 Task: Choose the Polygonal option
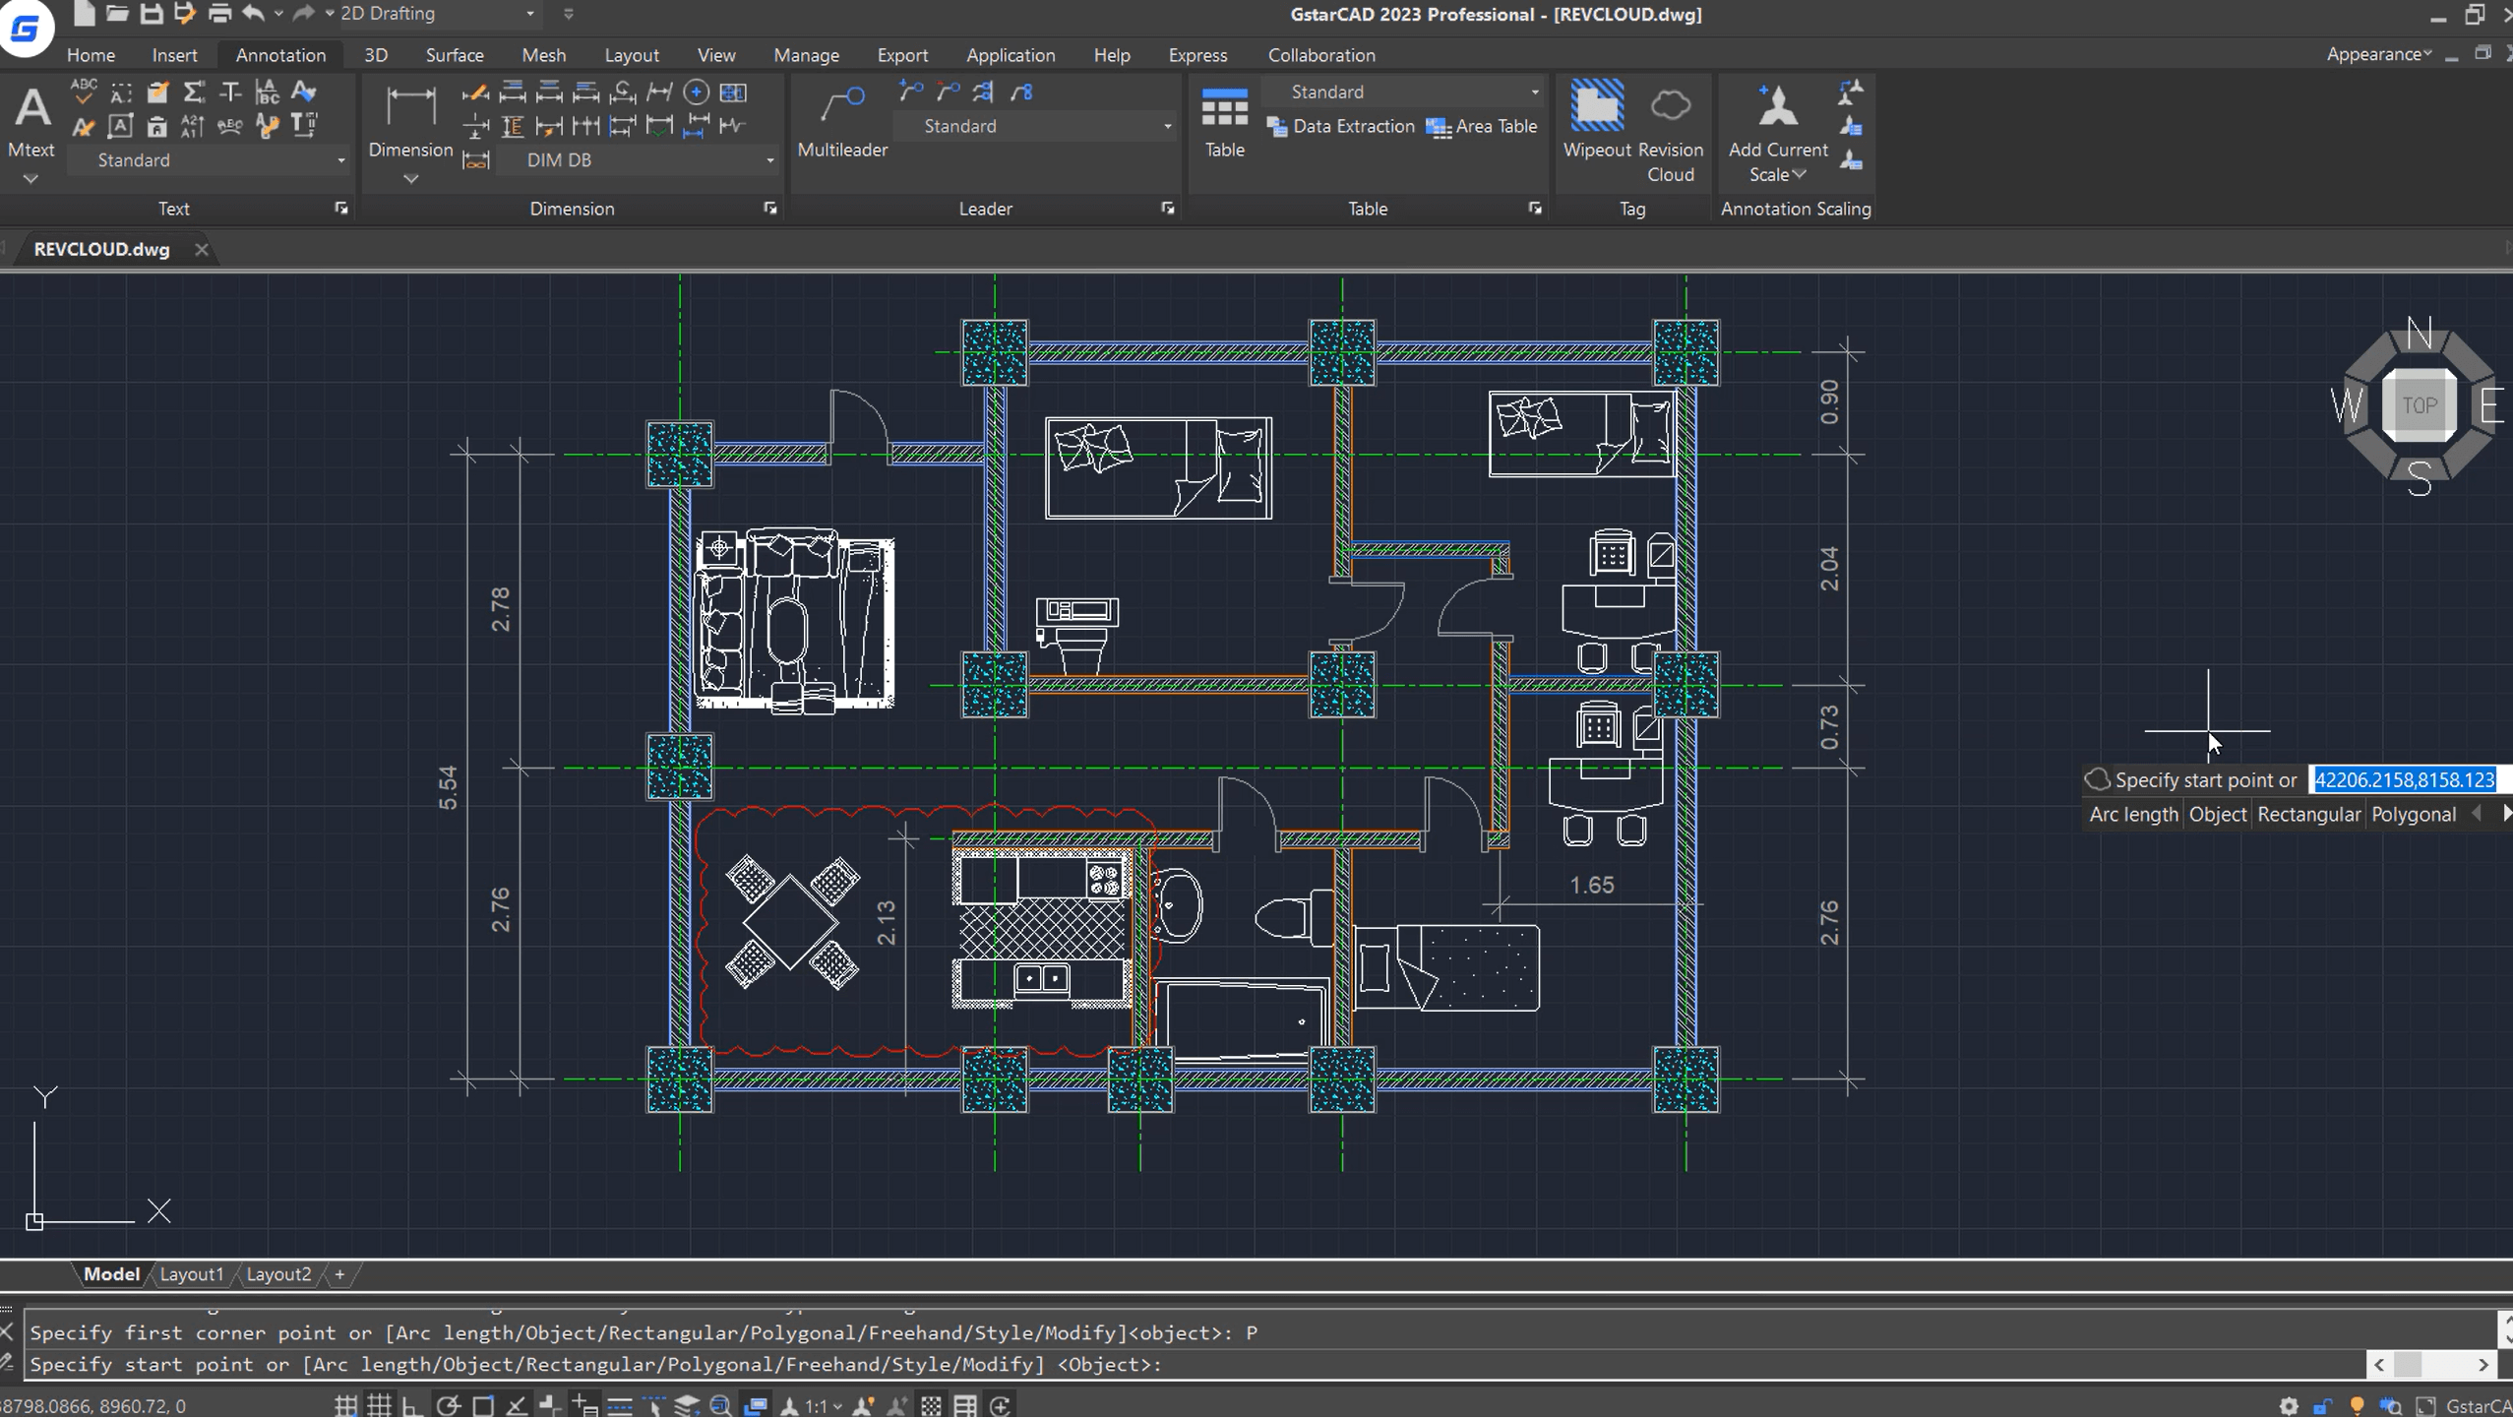point(2413,815)
